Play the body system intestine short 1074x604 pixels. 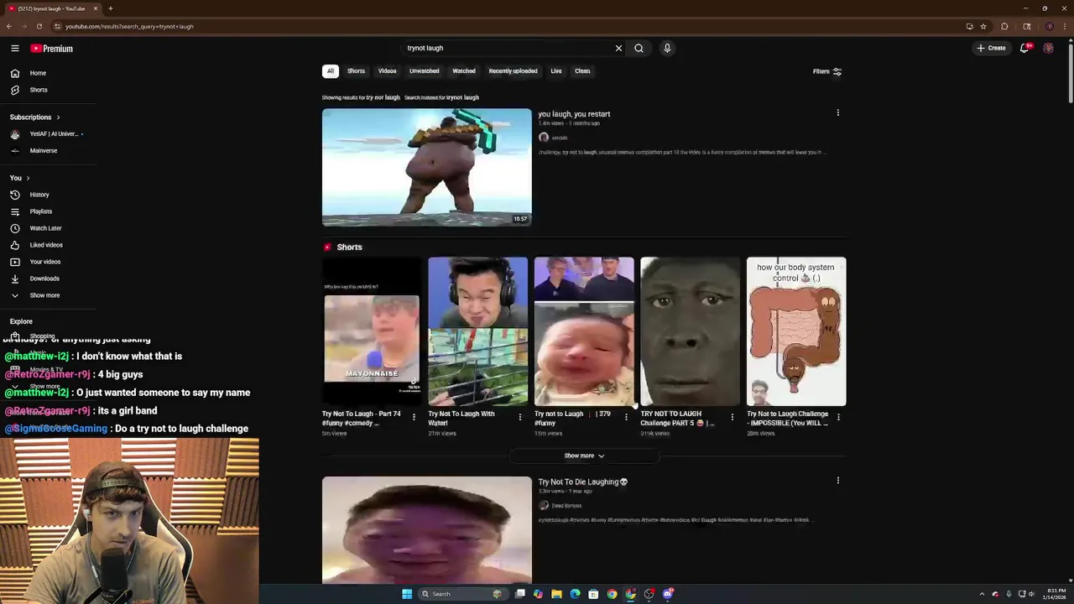796,331
